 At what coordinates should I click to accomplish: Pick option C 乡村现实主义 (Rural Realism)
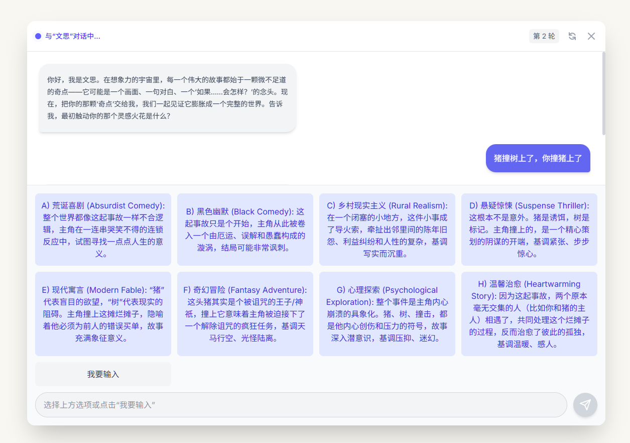[x=387, y=230]
